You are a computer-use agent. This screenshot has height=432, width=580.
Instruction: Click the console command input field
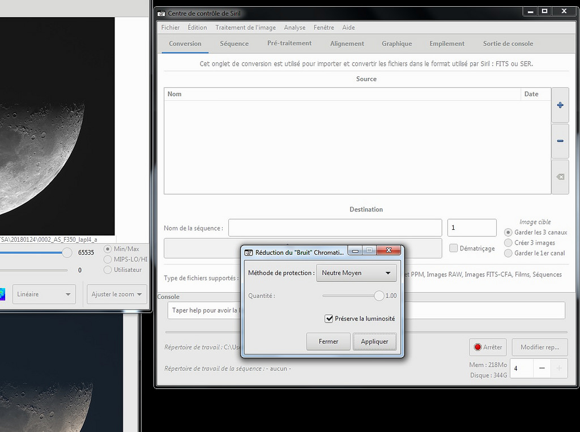[366, 310]
